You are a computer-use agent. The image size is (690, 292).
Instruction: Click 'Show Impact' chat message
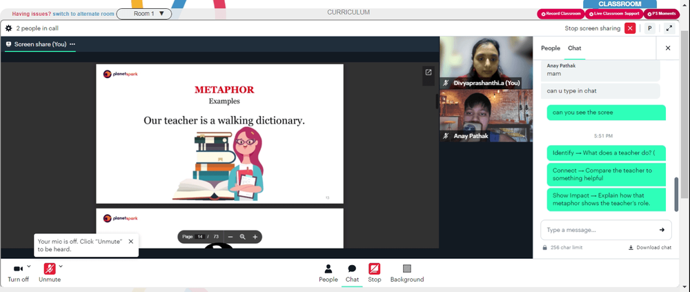(606, 199)
